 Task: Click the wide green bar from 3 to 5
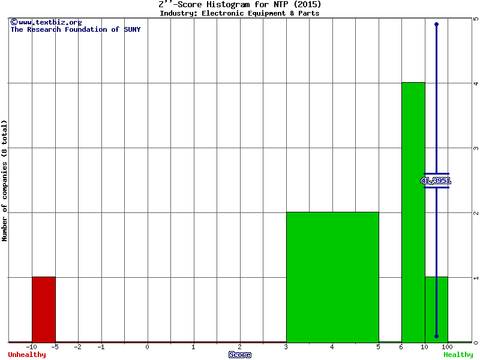[x=332, y=277]
